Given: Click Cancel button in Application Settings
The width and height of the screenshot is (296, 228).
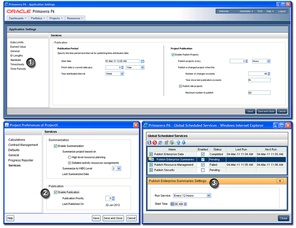Looking at the screenshot, I should click(282, 111).
